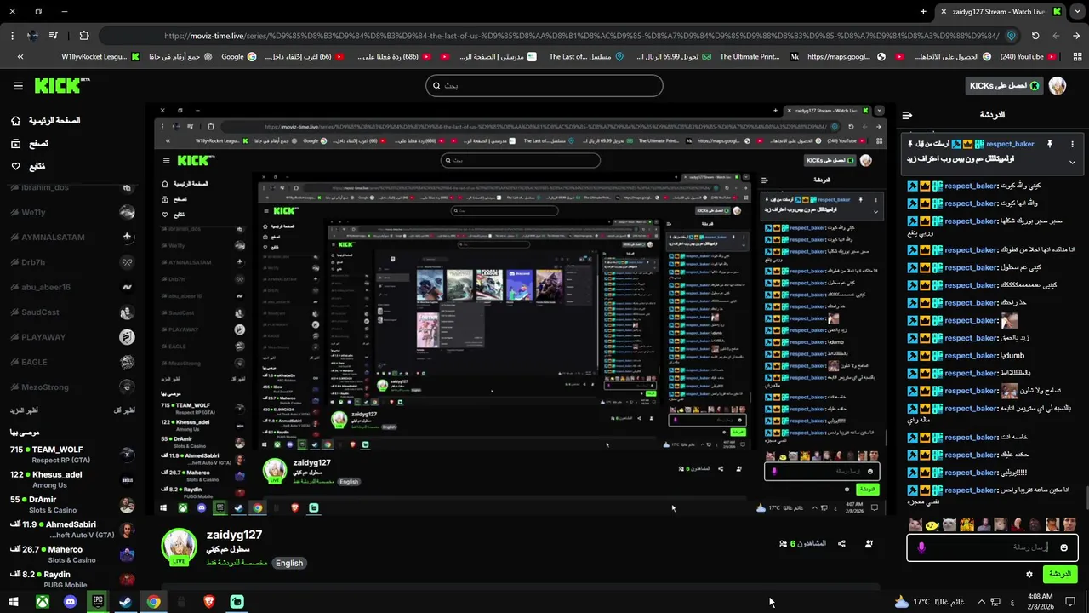This screenshot has width=1089, height=613.
Task: Click the Get KICKs button in the header
Action: 1005,86
